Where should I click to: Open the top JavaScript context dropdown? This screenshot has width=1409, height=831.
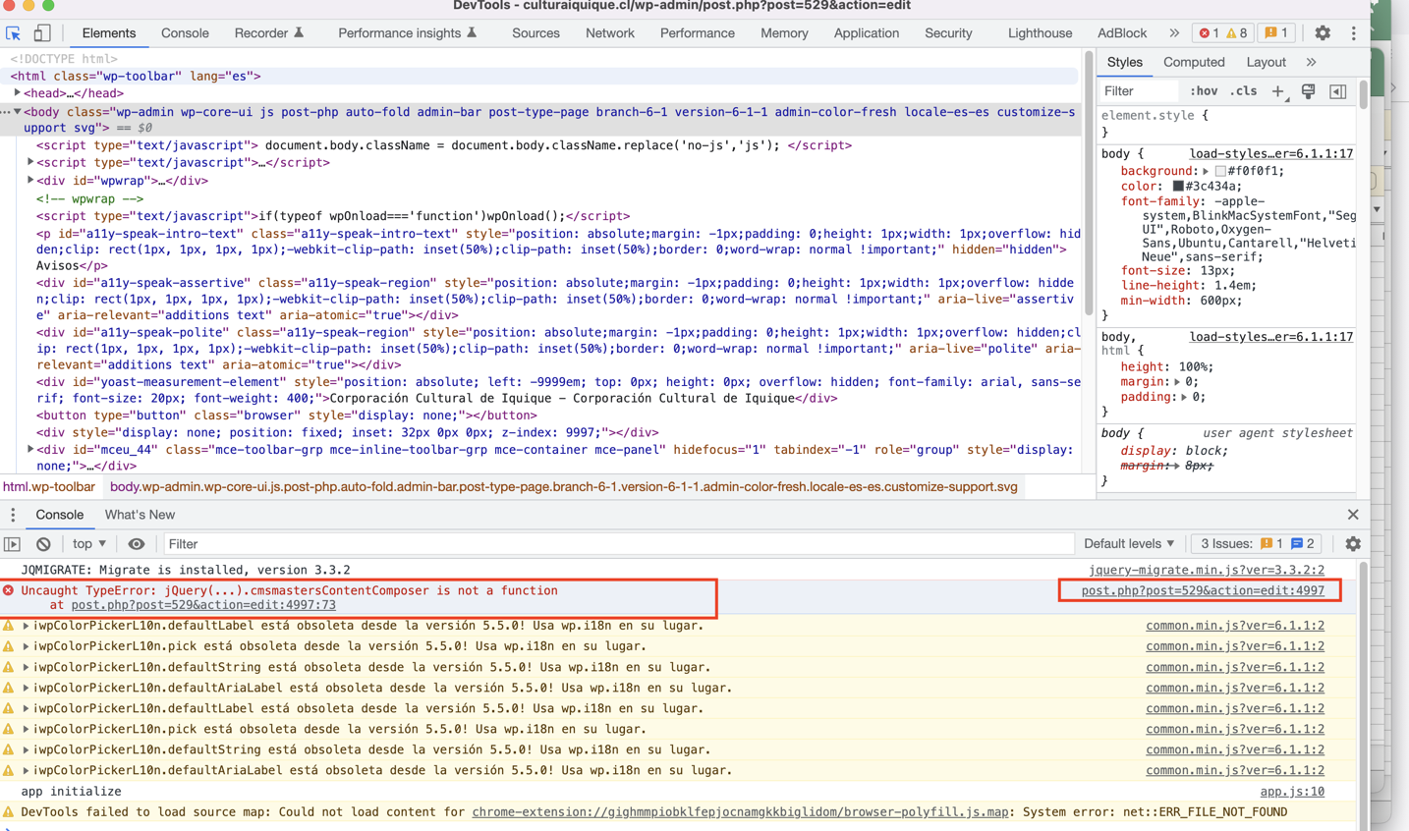tap(89, 544)
